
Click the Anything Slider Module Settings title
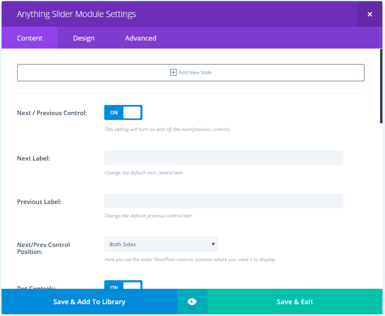(76, 14)
